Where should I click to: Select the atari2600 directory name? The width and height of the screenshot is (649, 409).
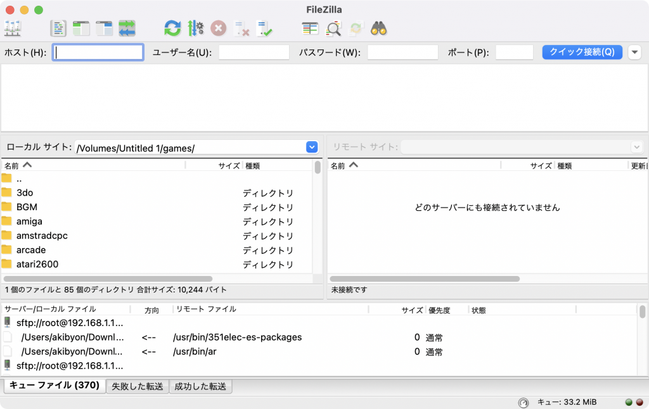(x=37, y=264)
